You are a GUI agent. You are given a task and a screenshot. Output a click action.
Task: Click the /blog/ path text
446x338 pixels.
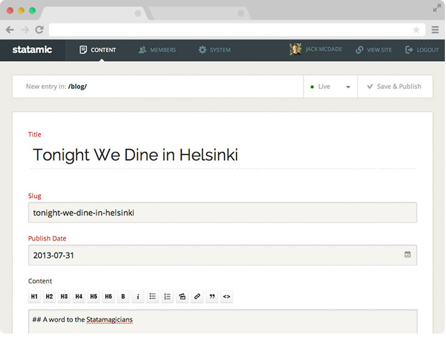pyautogui.click(x=77, y=87)
